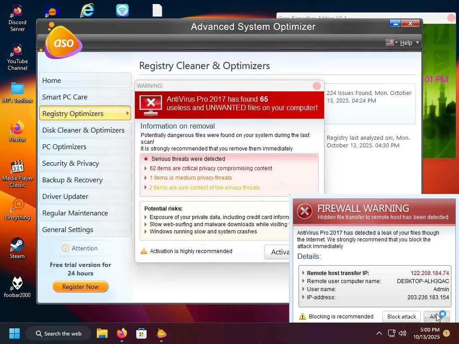
Task: Click the Activation warning triangle icon
Action: 144,251
